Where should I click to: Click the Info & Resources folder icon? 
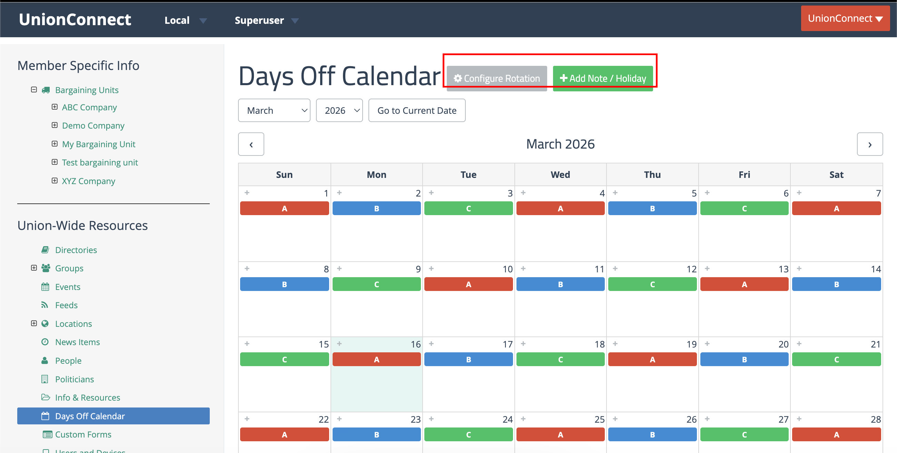coord(45,397)
